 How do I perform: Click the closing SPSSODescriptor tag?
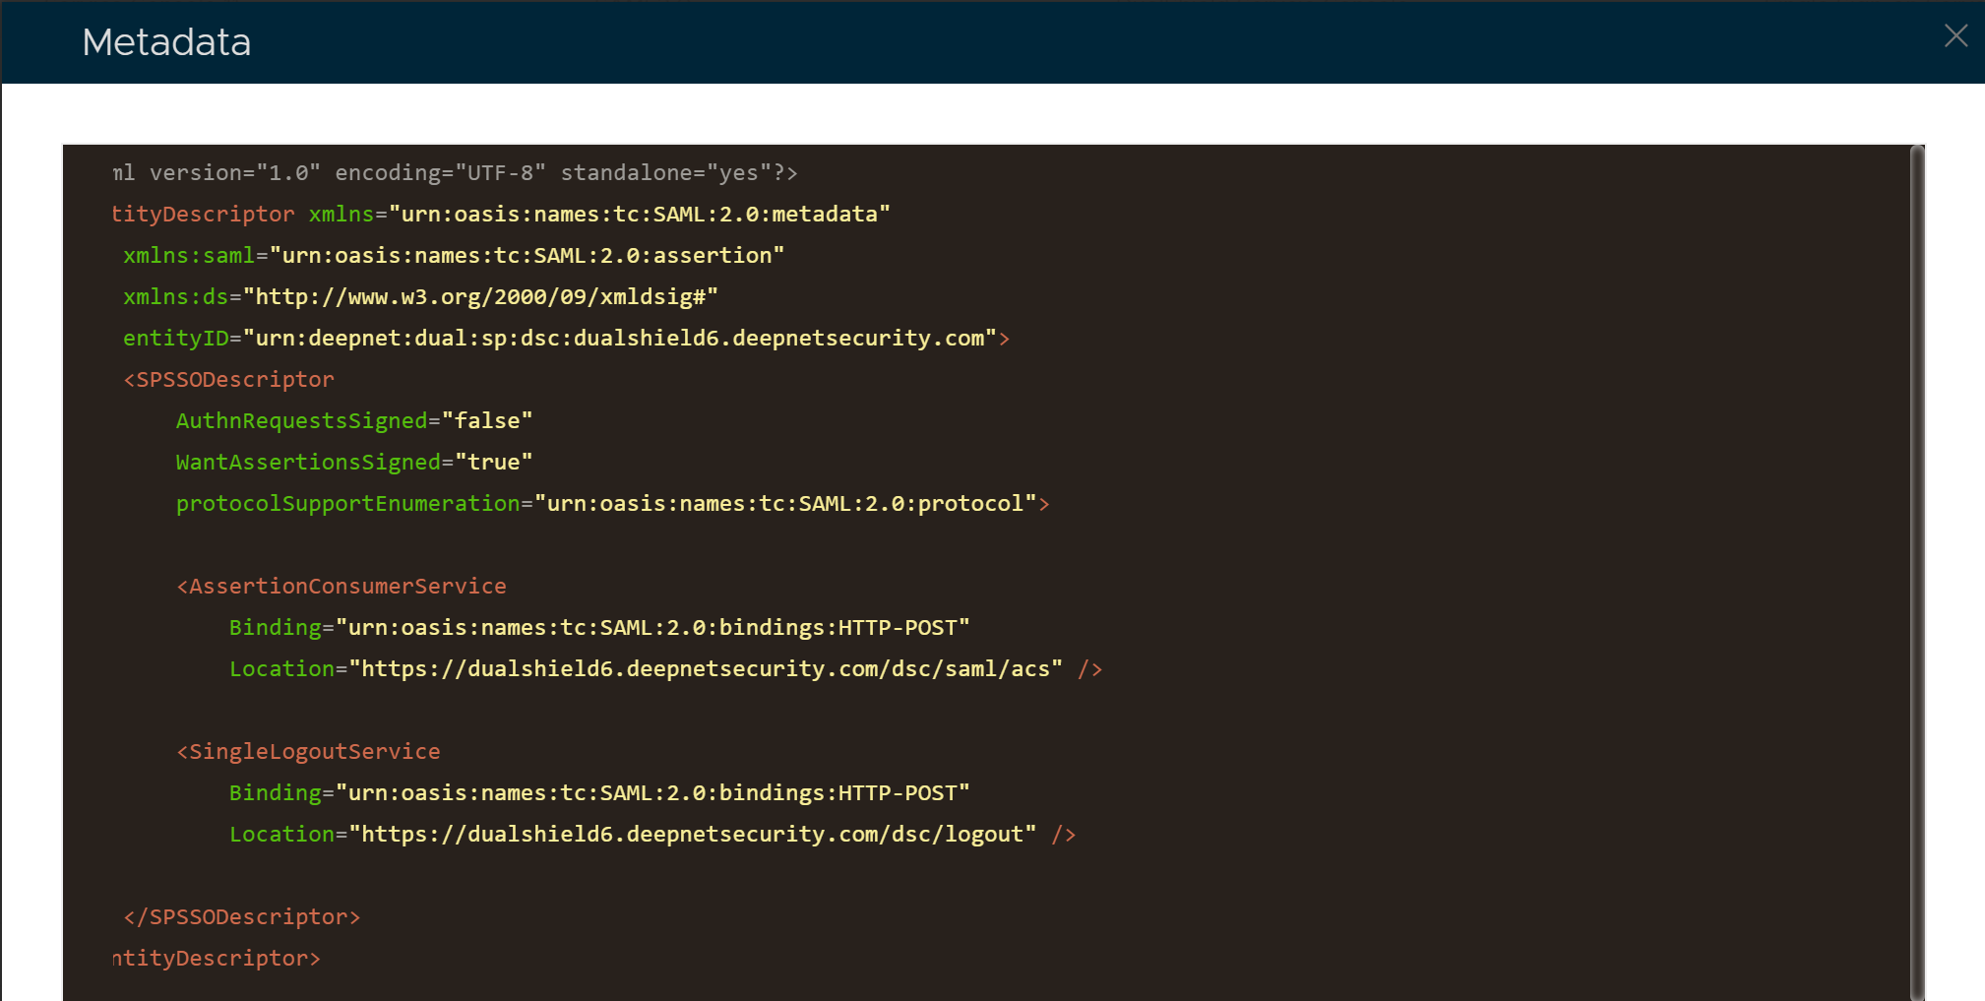coord(242,917)
